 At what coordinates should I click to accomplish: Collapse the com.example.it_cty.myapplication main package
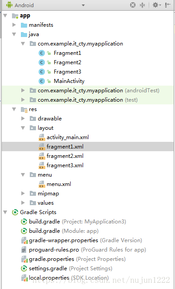23,44
